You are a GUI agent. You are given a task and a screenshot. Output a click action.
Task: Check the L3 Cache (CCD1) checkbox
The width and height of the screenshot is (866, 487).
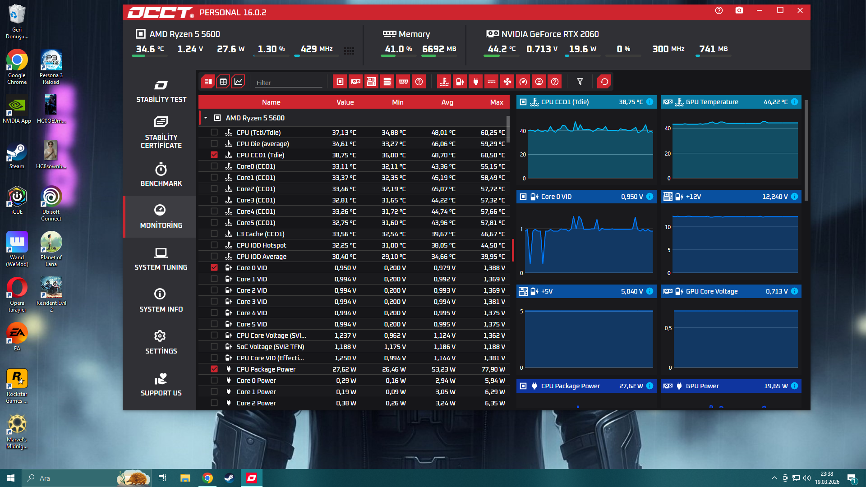click(x=214, y=234)
